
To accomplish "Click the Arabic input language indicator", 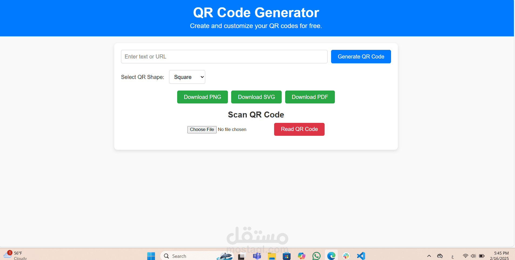I will point(453,256).
